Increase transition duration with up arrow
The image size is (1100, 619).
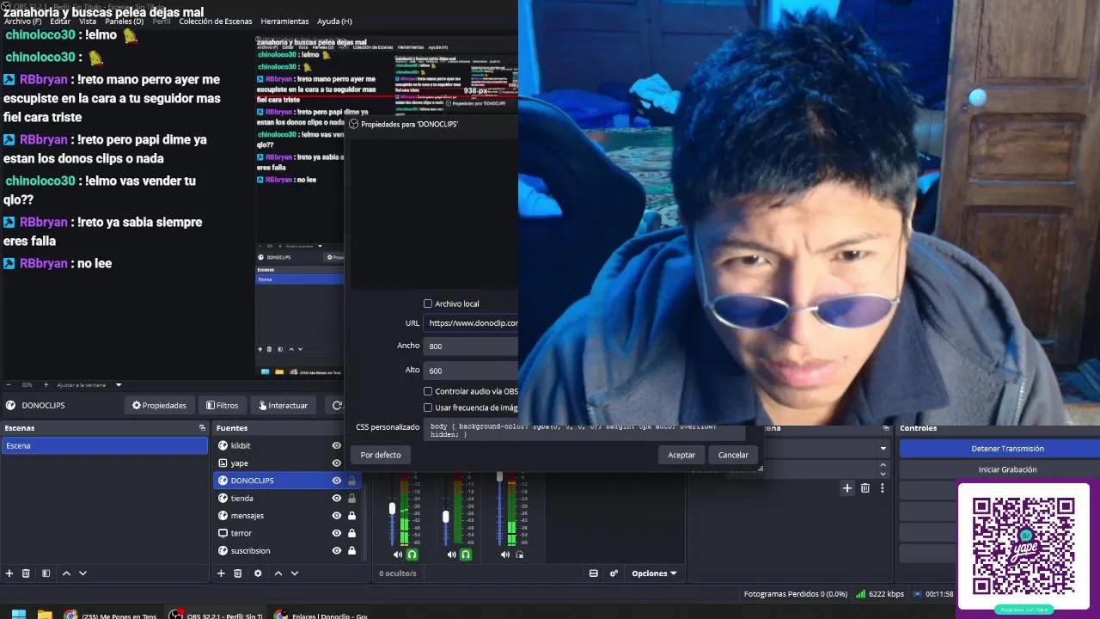pyautogui.click(x=883, y=465)
